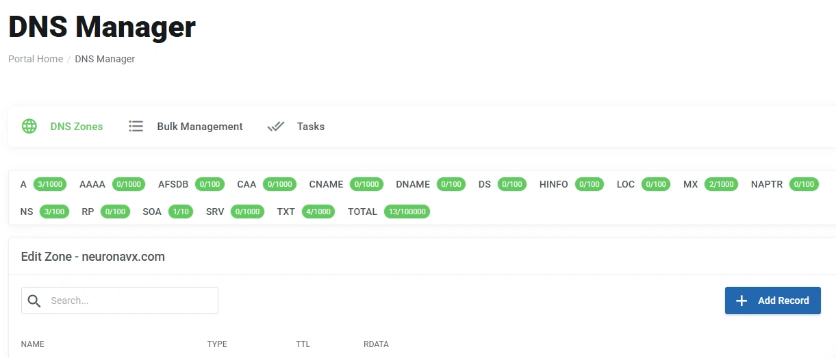
Task: Click the RP record type label
Action: pyautogui.click(x=88, y=212)
